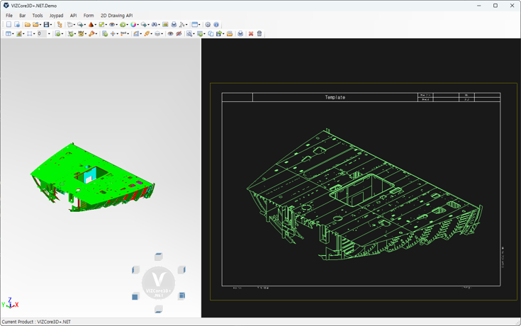Screen dimensions: 521x326
Task: Click the top cube of the view navigator
Action: point(159,257)
